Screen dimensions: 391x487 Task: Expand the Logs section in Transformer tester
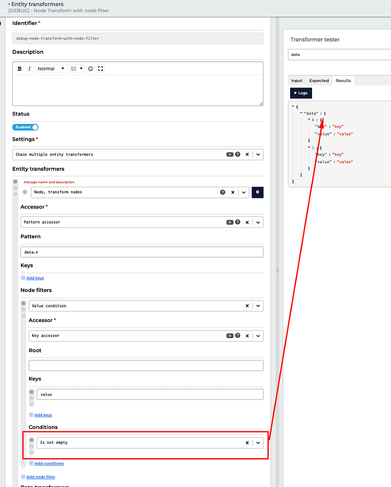pos(301,93)
